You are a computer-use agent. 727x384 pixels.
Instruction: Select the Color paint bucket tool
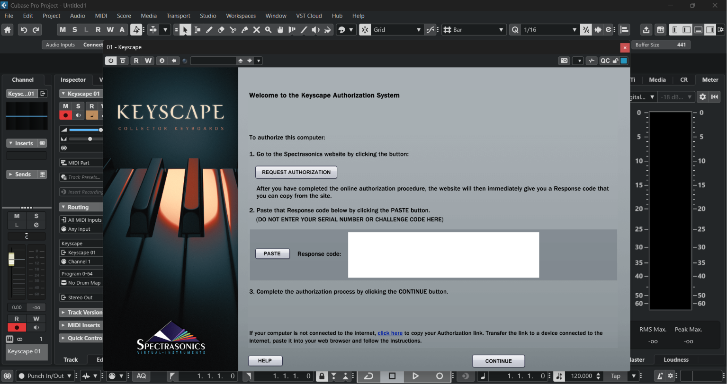[327, 30]
